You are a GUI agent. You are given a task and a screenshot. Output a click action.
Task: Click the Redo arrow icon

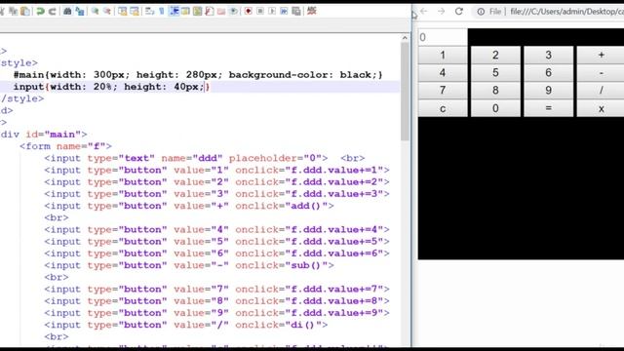click(52, 11)
